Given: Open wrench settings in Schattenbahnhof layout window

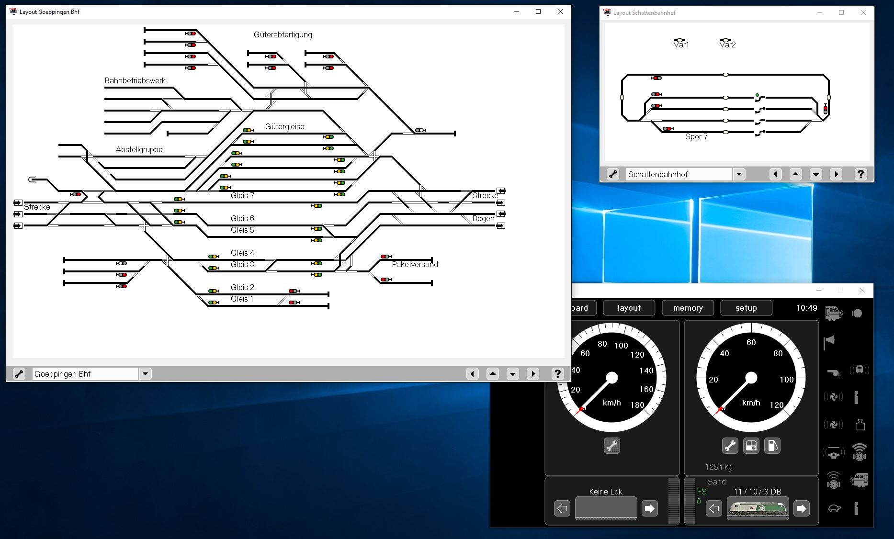Looking at the screenshot, I should (x=613, y=174).
